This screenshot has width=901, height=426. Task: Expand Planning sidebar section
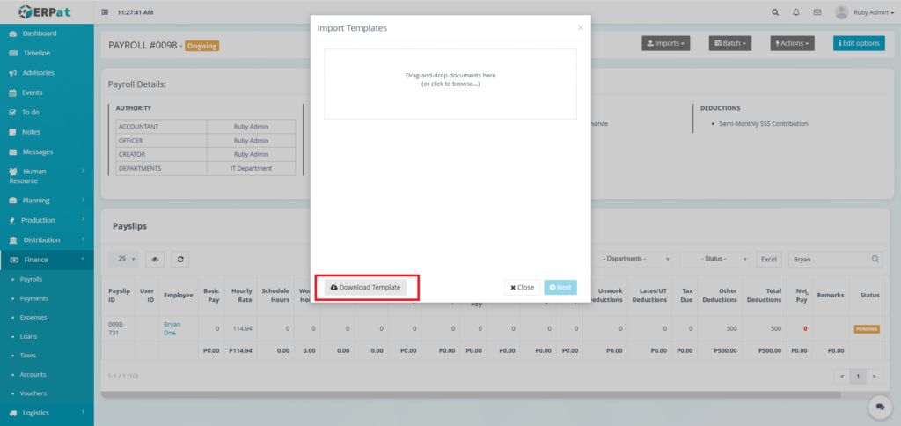(x=47, y=201)
